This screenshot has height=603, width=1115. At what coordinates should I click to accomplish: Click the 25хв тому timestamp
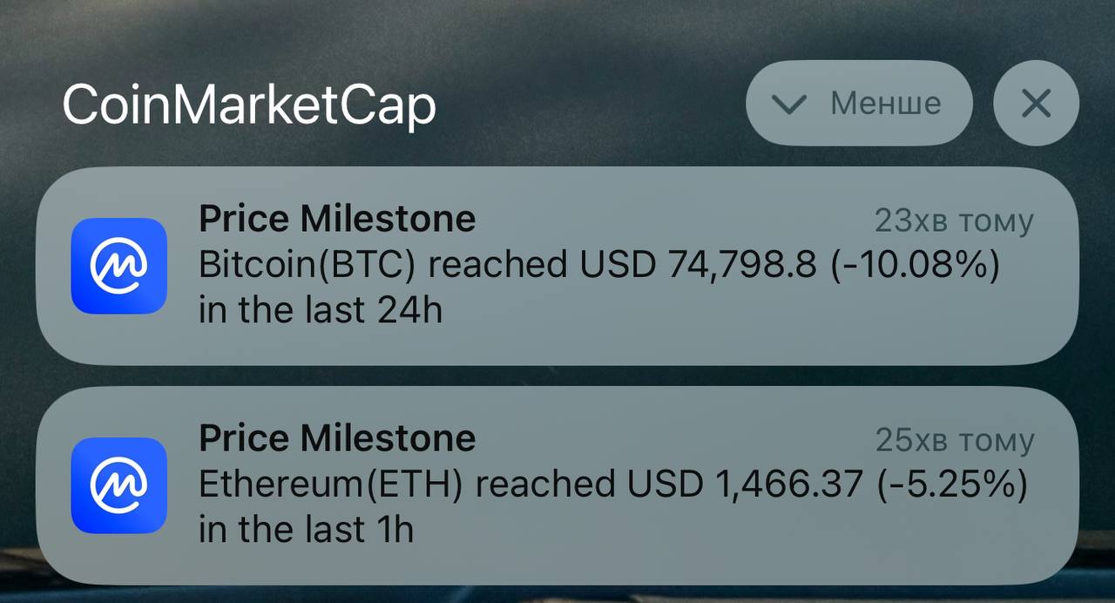954,441
